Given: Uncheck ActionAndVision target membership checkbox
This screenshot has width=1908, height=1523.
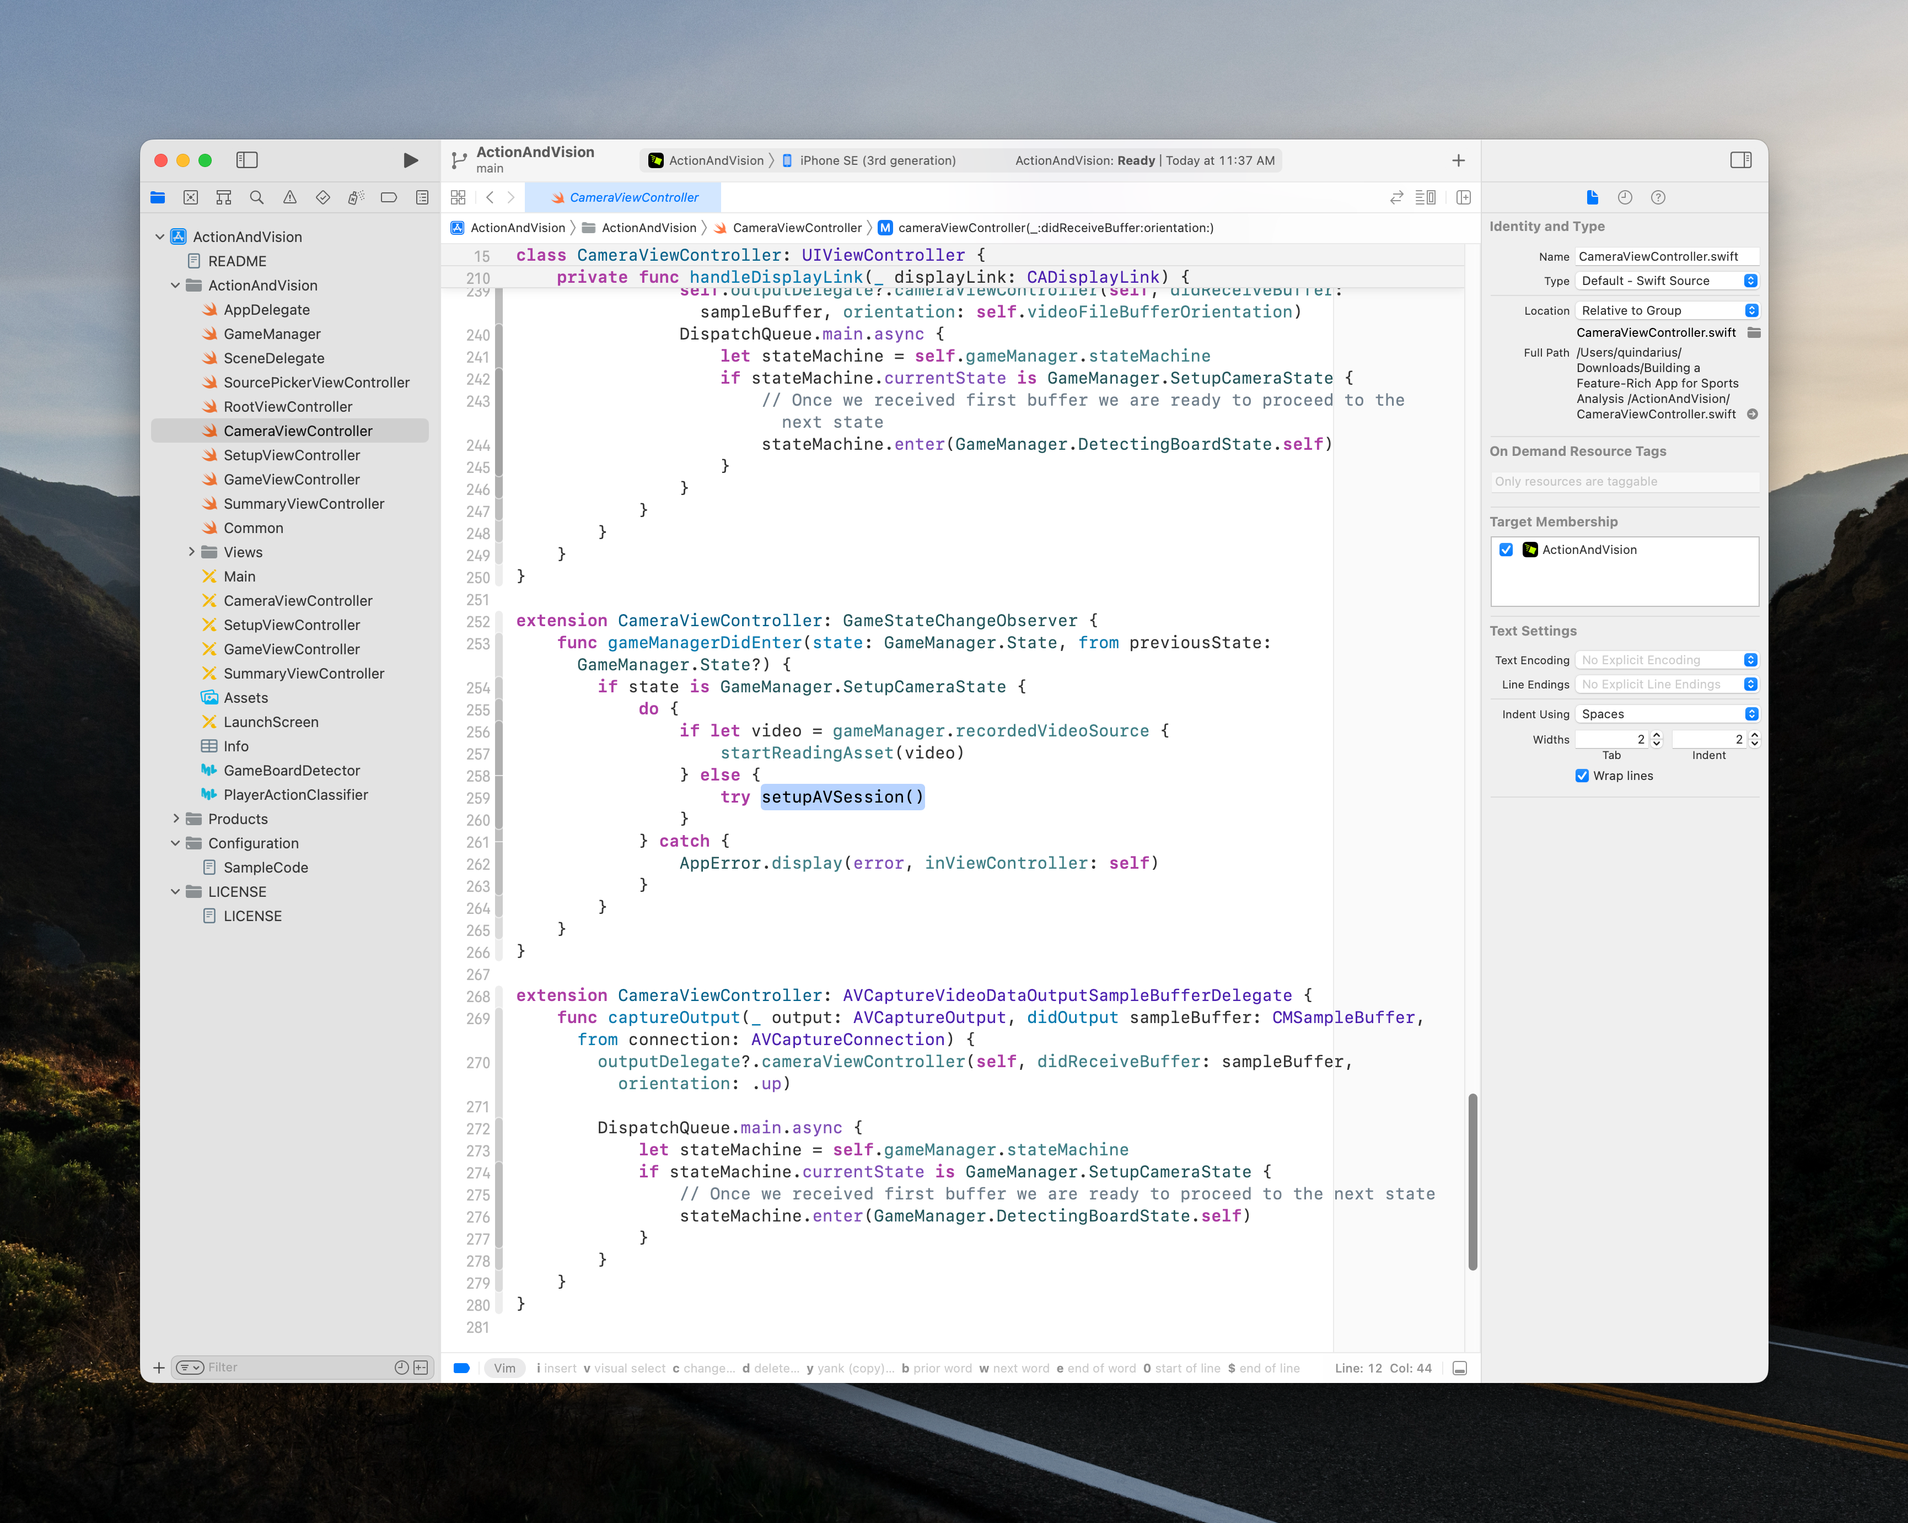Looking at the screenshot, I should click(1506, 550).
